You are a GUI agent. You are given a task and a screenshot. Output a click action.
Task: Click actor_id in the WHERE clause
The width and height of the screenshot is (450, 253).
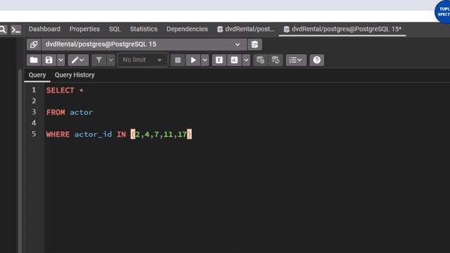pyautogui.click(x=93, y=134)
